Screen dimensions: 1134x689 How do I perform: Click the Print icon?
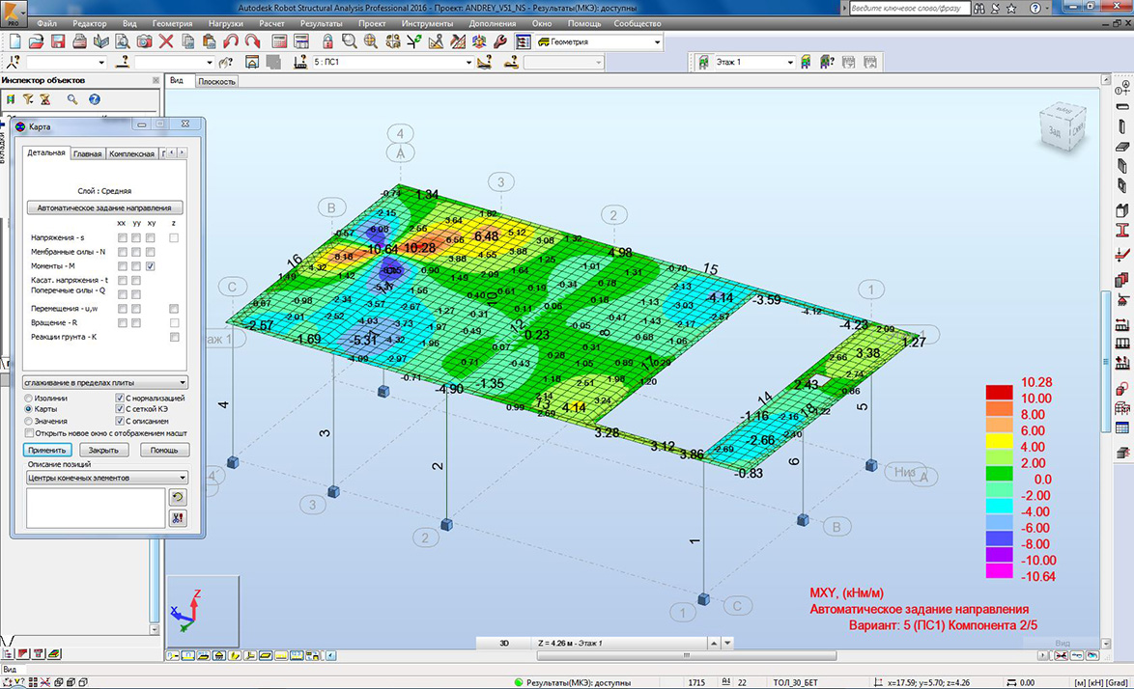pos(79,41)
